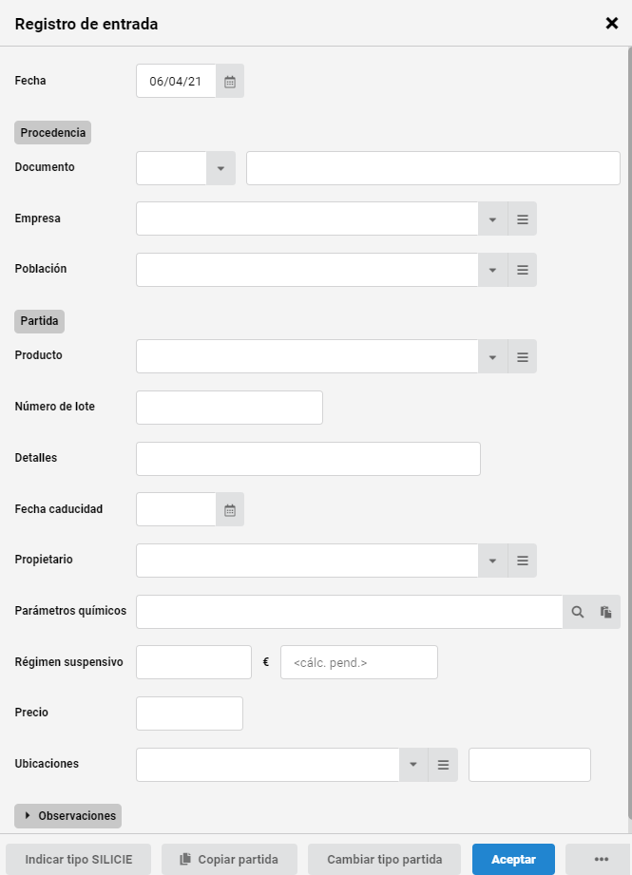This screenshot has height=875, width=632.
Task: Open the Población list menu icon
Action: (x=523, y=270)
